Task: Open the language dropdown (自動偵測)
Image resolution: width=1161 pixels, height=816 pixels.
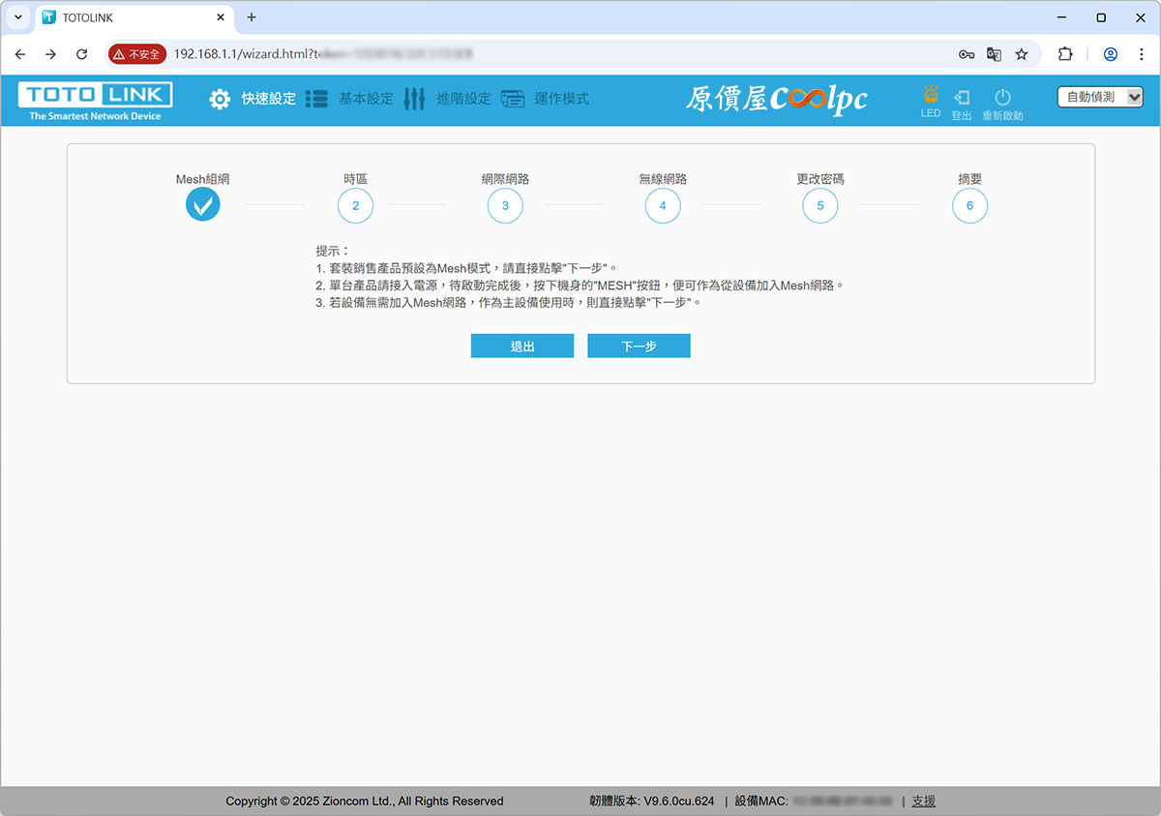Action: click(x=1100, y=97)
